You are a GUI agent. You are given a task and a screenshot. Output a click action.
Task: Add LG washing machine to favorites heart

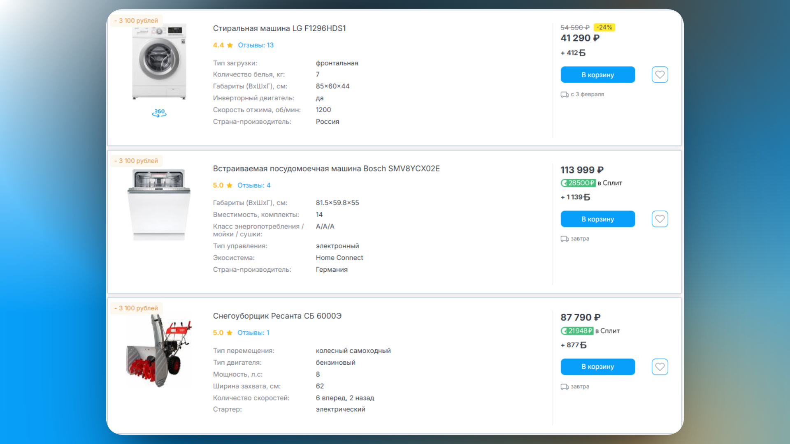point(660,75)
